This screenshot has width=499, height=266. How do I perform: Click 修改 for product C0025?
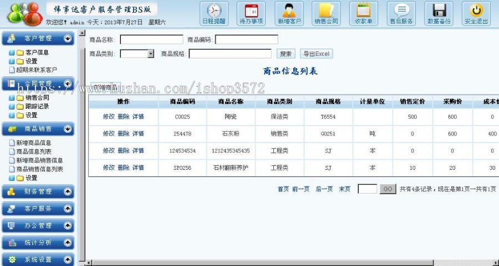coord(109,117)
